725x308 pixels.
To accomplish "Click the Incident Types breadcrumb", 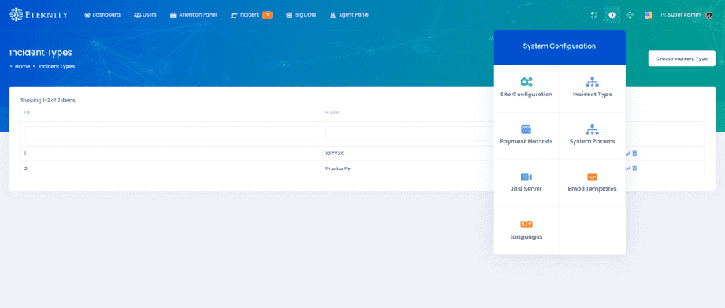I will (57, 66).
